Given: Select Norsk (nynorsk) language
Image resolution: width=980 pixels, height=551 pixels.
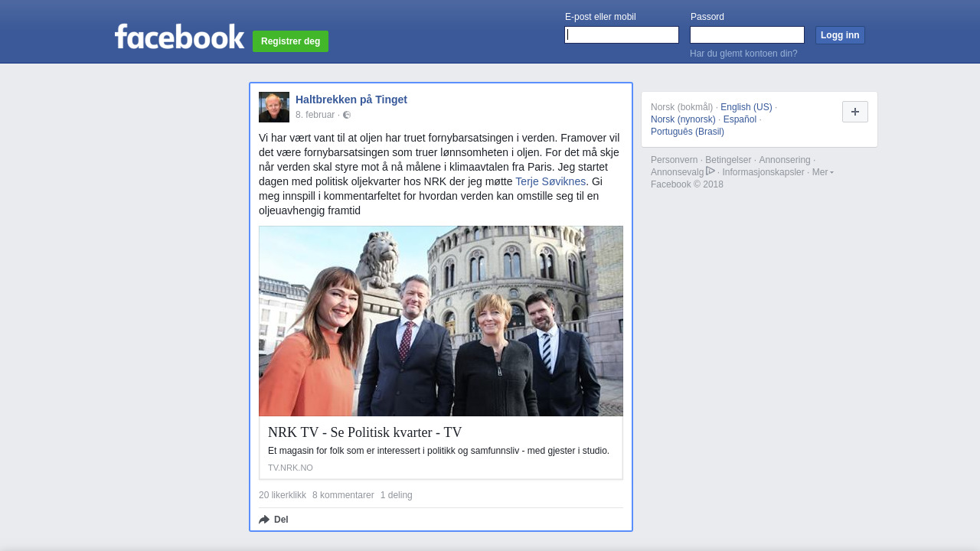Looking at the screenshot, I should 683,119.
